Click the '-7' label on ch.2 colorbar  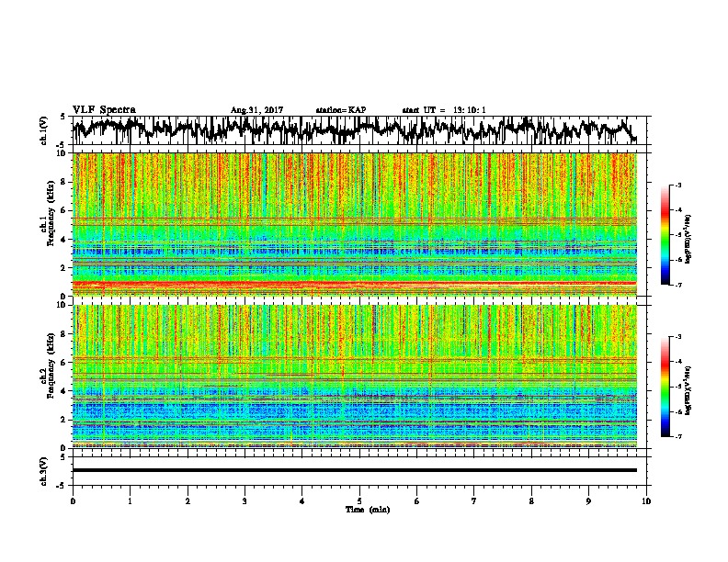(678, 436)
